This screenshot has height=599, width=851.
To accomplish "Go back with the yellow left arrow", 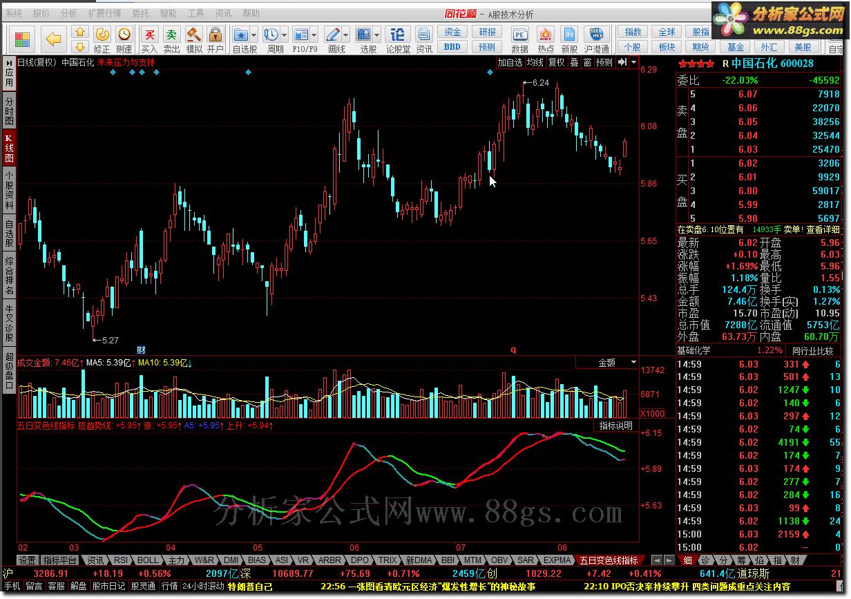I will point(54,39).
